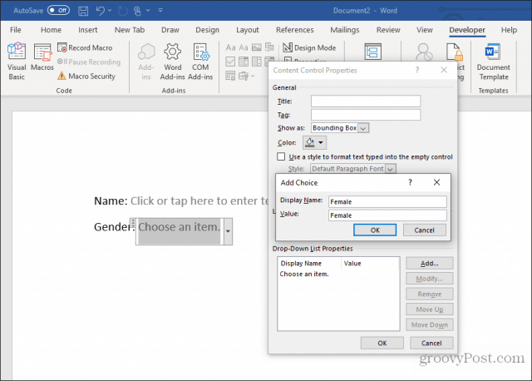Click the Gender control handle
This screenshot has width=532, height=381.
tap(133, 223)
